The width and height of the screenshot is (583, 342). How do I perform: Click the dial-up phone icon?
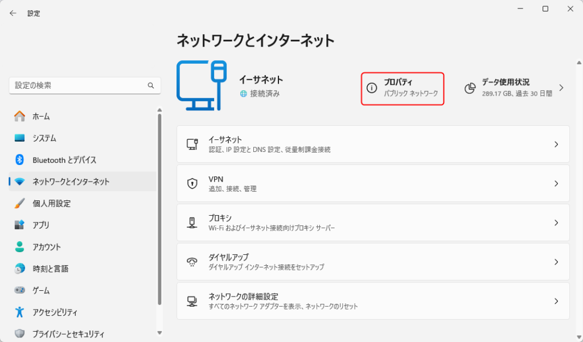pyautogui.click(x=192, y=262)
